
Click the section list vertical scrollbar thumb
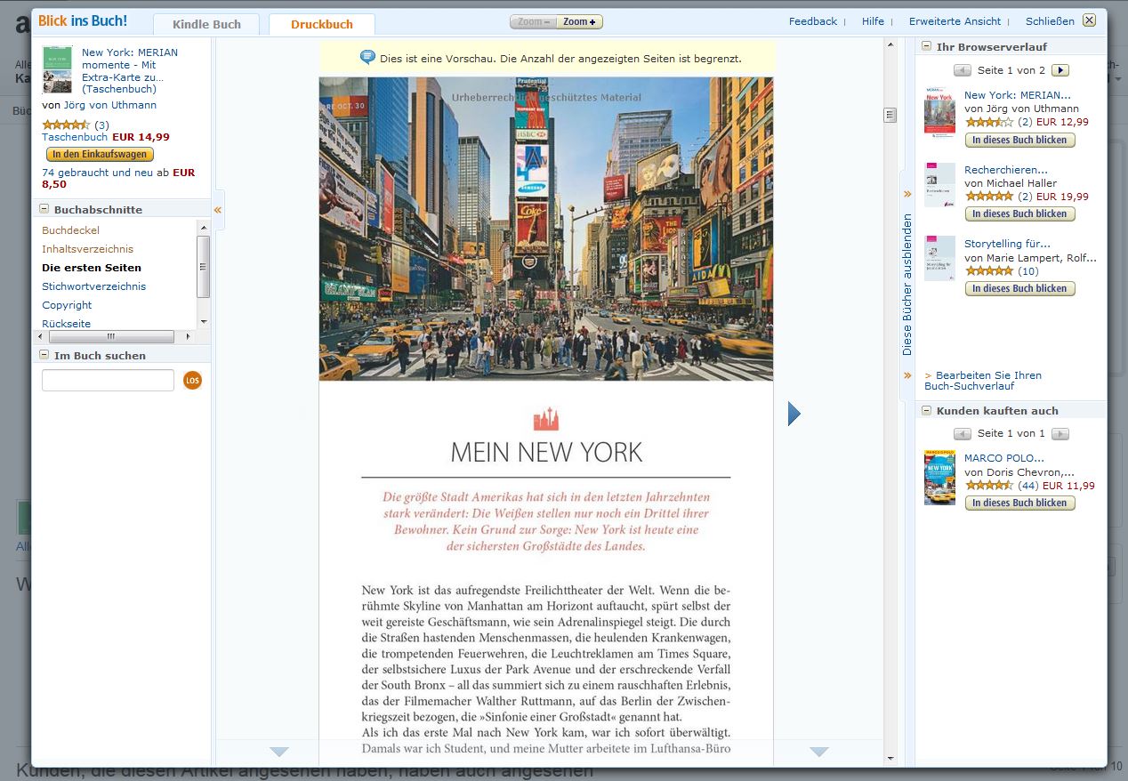[x=204, y=267]
